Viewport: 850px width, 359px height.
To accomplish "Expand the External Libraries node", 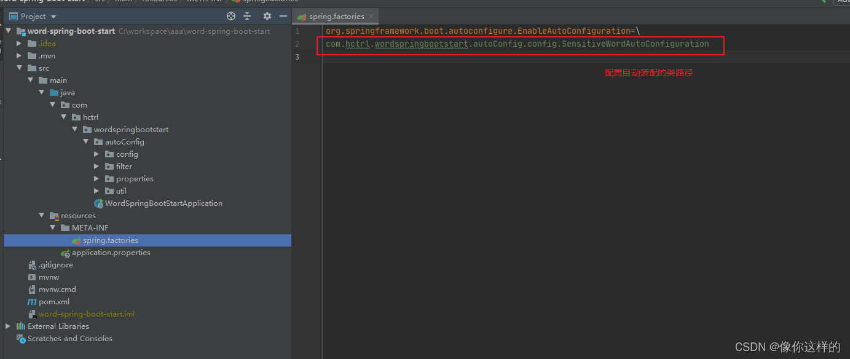I will [x=7, y=326].
